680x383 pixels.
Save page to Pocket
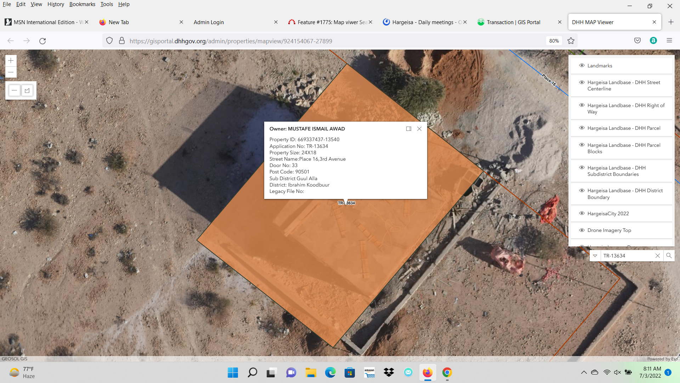click(x=637, y=40)
